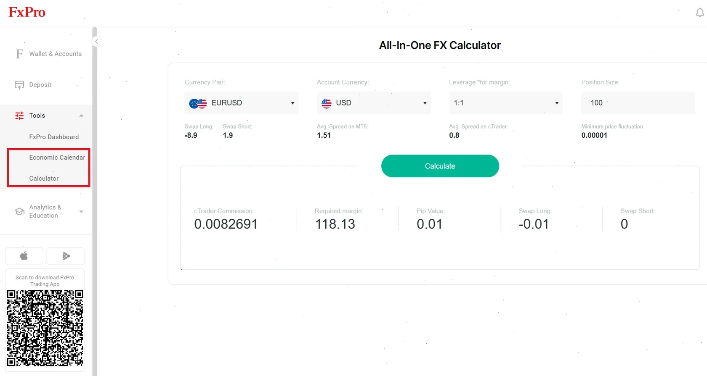The height and width of the screenshot is (376, 707).
Task: Collapse the sidebar with the arrow button
Action: click(x=97, y=41)
